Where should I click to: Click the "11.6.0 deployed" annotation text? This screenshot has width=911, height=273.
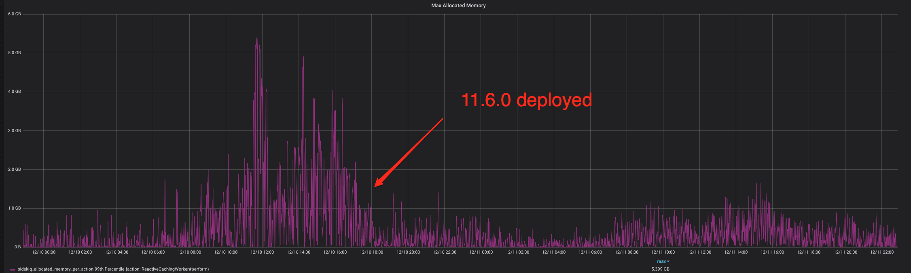[526, 100]
